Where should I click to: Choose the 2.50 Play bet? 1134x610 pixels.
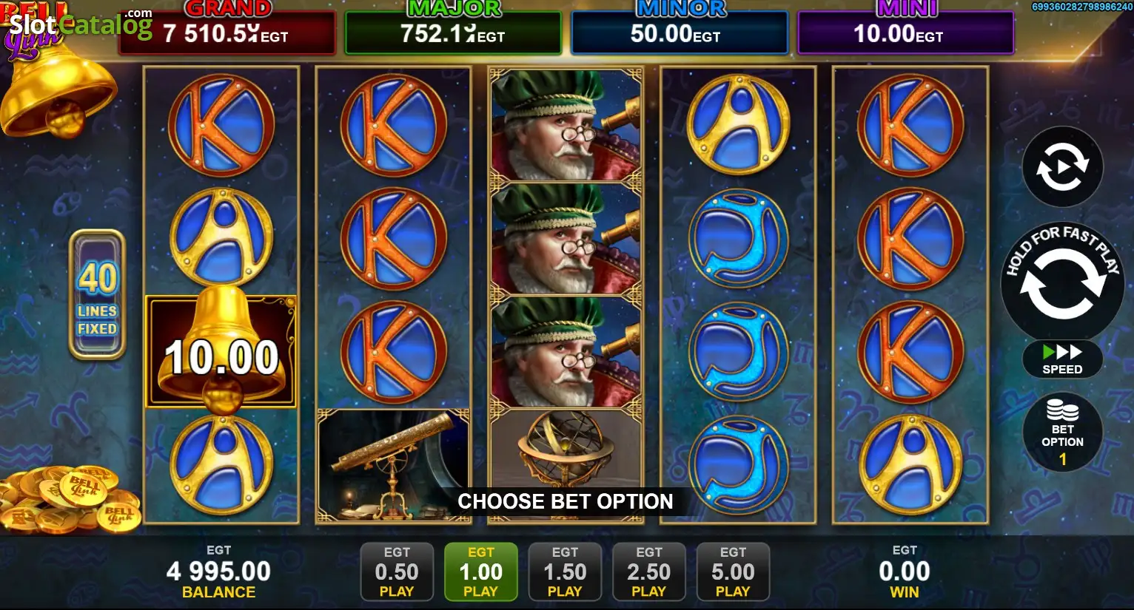(x=648, y=572)
